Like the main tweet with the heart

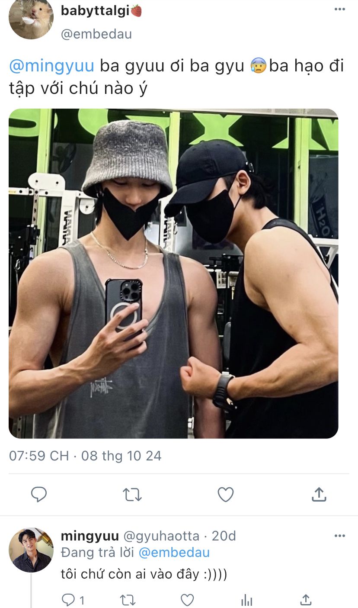(x=225, y=494)
